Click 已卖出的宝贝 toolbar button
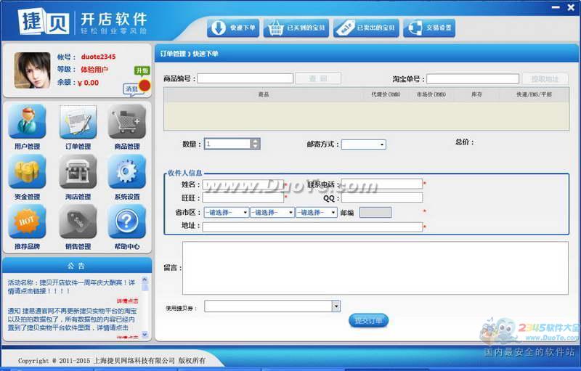Viewport: 581px width, 371px height. (366, 28)
